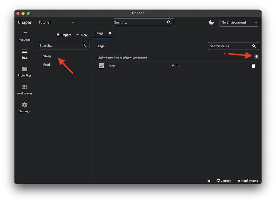The height and width of the screenshot is (203, 276).
Task: Open Proto Files in sidebar
Action: (25, 72)
